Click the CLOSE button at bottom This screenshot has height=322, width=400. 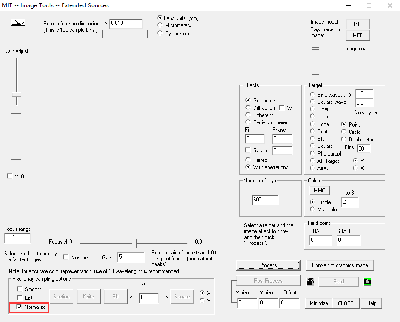coord(346,303)
